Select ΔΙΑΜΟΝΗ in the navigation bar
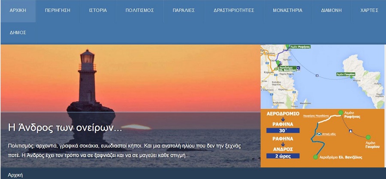The height and width of the screenshot is (179, 386). tap(332, 11)
